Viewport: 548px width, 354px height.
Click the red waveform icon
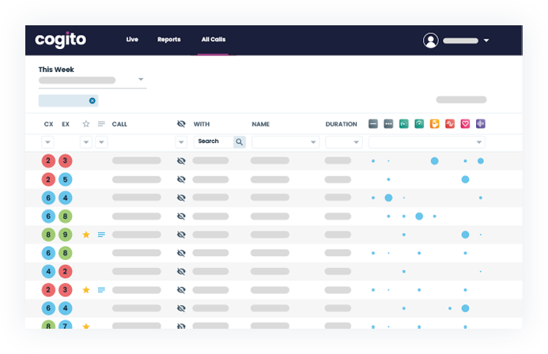point(450,124)
